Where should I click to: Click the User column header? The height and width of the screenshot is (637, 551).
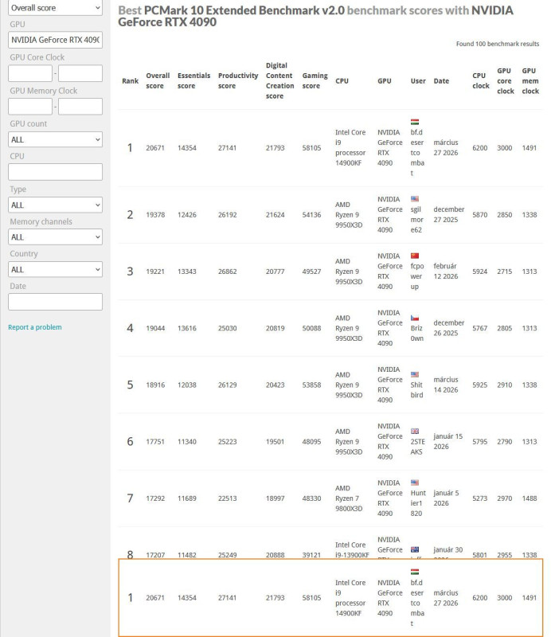[x=418, y=81]
